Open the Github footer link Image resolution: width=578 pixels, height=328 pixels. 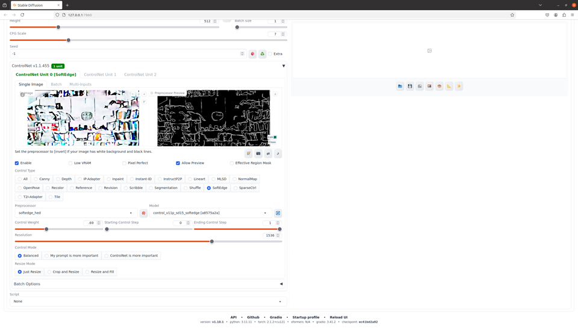[x=253, y=317]
